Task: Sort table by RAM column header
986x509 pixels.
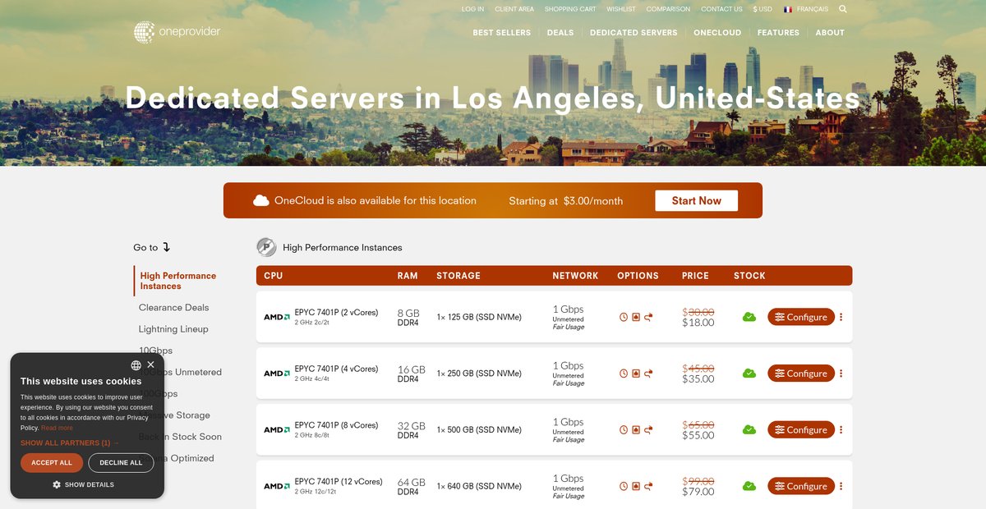Action: click(x=408, y=276)
